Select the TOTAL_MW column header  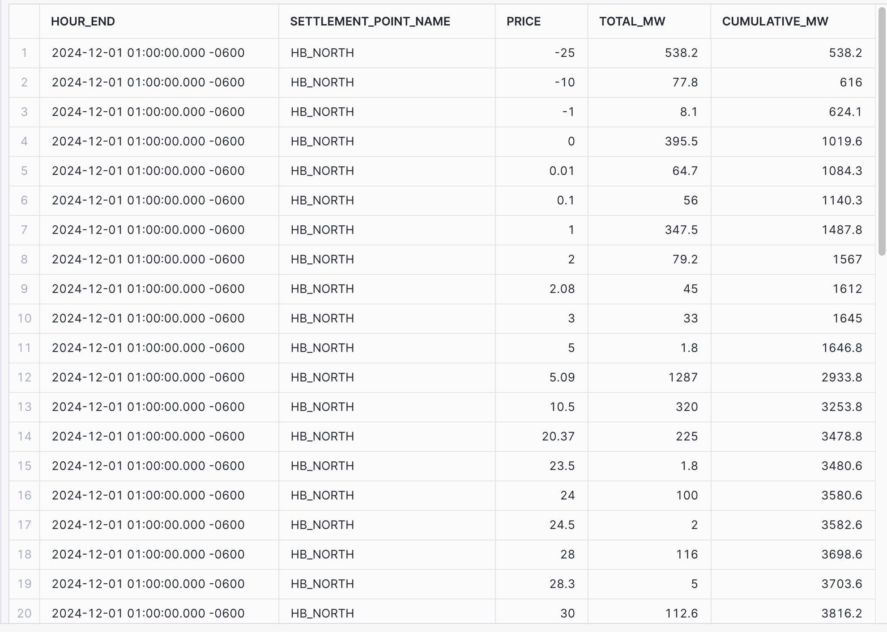tap(632, 21)
